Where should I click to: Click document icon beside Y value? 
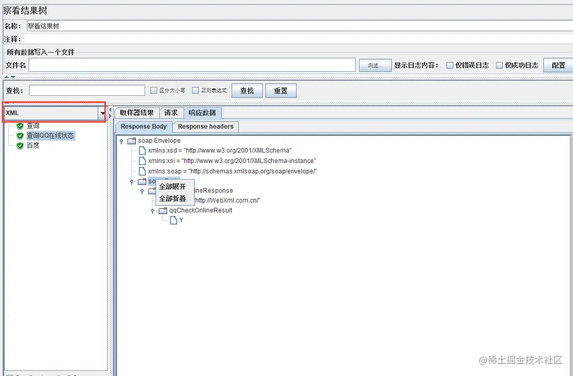click(174, 220)
